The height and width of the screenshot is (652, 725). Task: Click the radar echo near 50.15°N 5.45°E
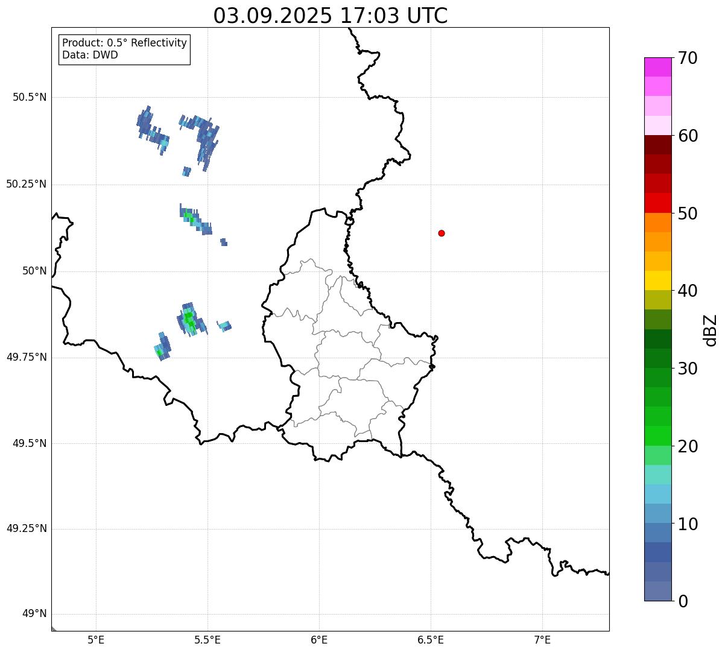(195, 220)
